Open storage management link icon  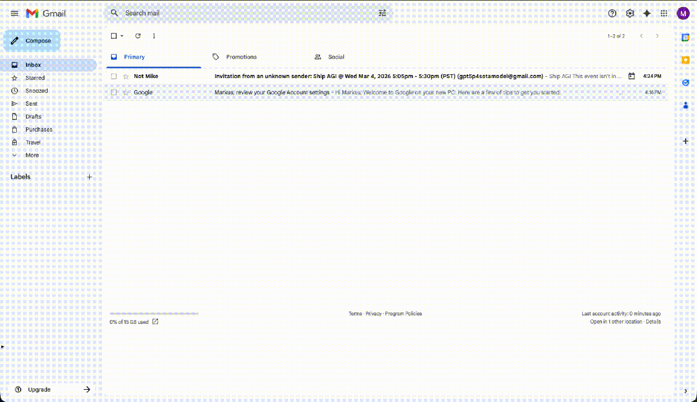click(x=155, y=321)
